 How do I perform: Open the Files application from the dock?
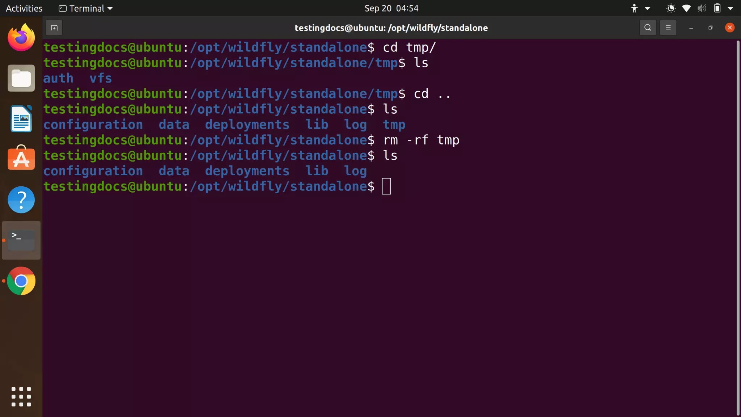(21, 78)
